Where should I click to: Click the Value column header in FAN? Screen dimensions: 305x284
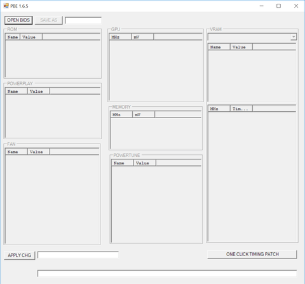(x=39, y=152)
